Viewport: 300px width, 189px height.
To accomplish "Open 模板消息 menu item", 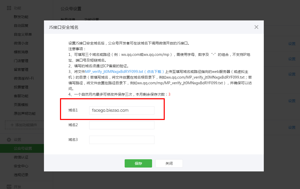I will 21,52.
